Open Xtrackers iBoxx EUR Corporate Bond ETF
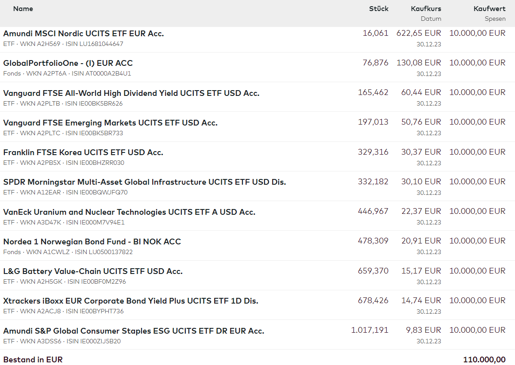Viewport: 515px width, 365px height. [131, 301]
